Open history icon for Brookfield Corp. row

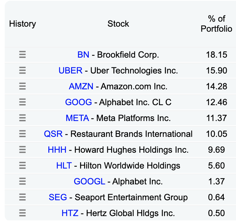coord(22,55)
